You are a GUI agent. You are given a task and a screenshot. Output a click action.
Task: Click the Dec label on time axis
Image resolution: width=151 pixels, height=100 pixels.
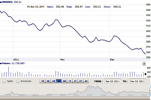pyautogui.click(x=112, y=60)
